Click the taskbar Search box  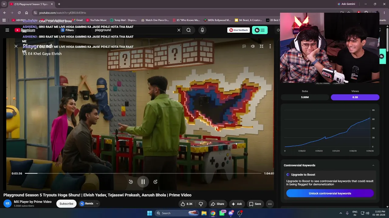177,213
